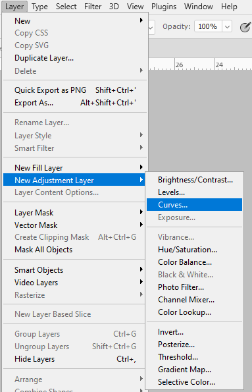
Task: Expand the New Fill Layer submenu
Action: pos(75,168)
